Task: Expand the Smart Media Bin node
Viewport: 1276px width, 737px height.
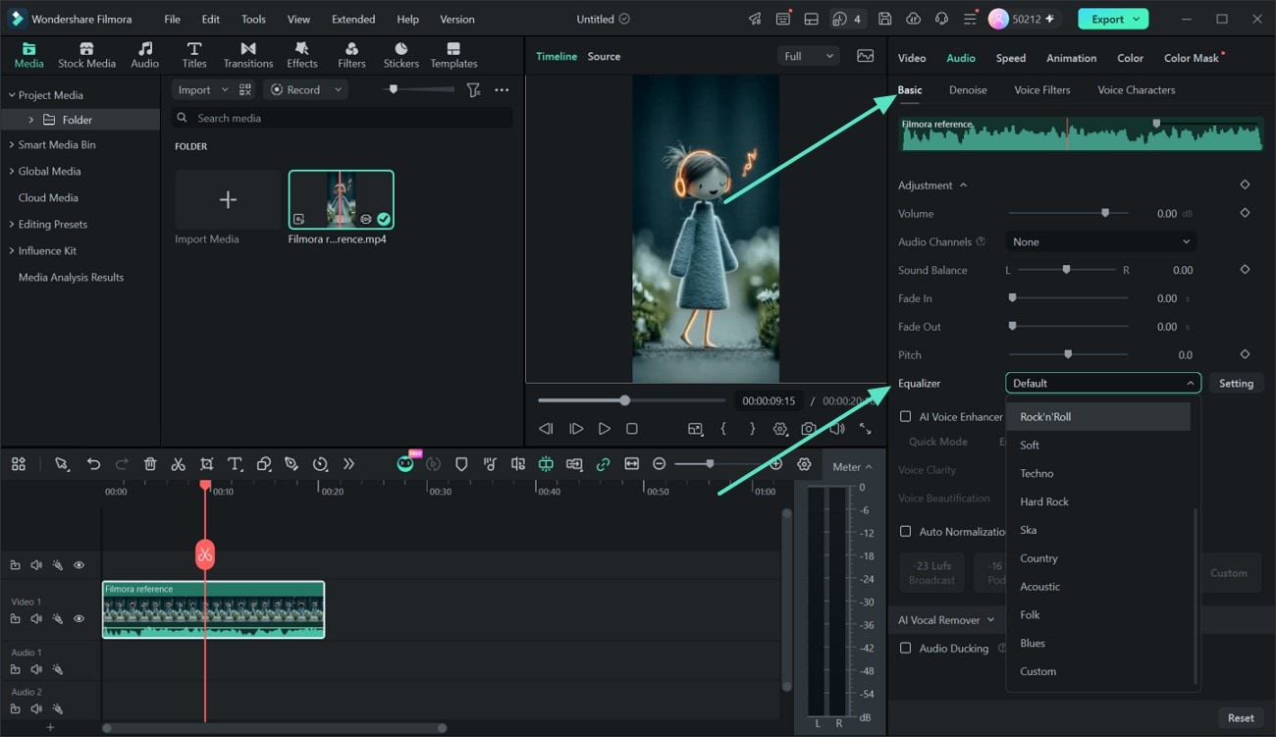Action: (12, 144)
